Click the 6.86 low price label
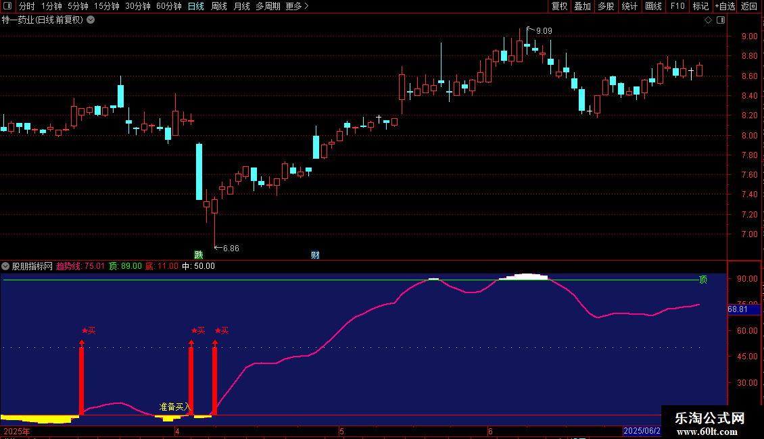This screenshot has height=439, width=764. [x=231, y=249]
